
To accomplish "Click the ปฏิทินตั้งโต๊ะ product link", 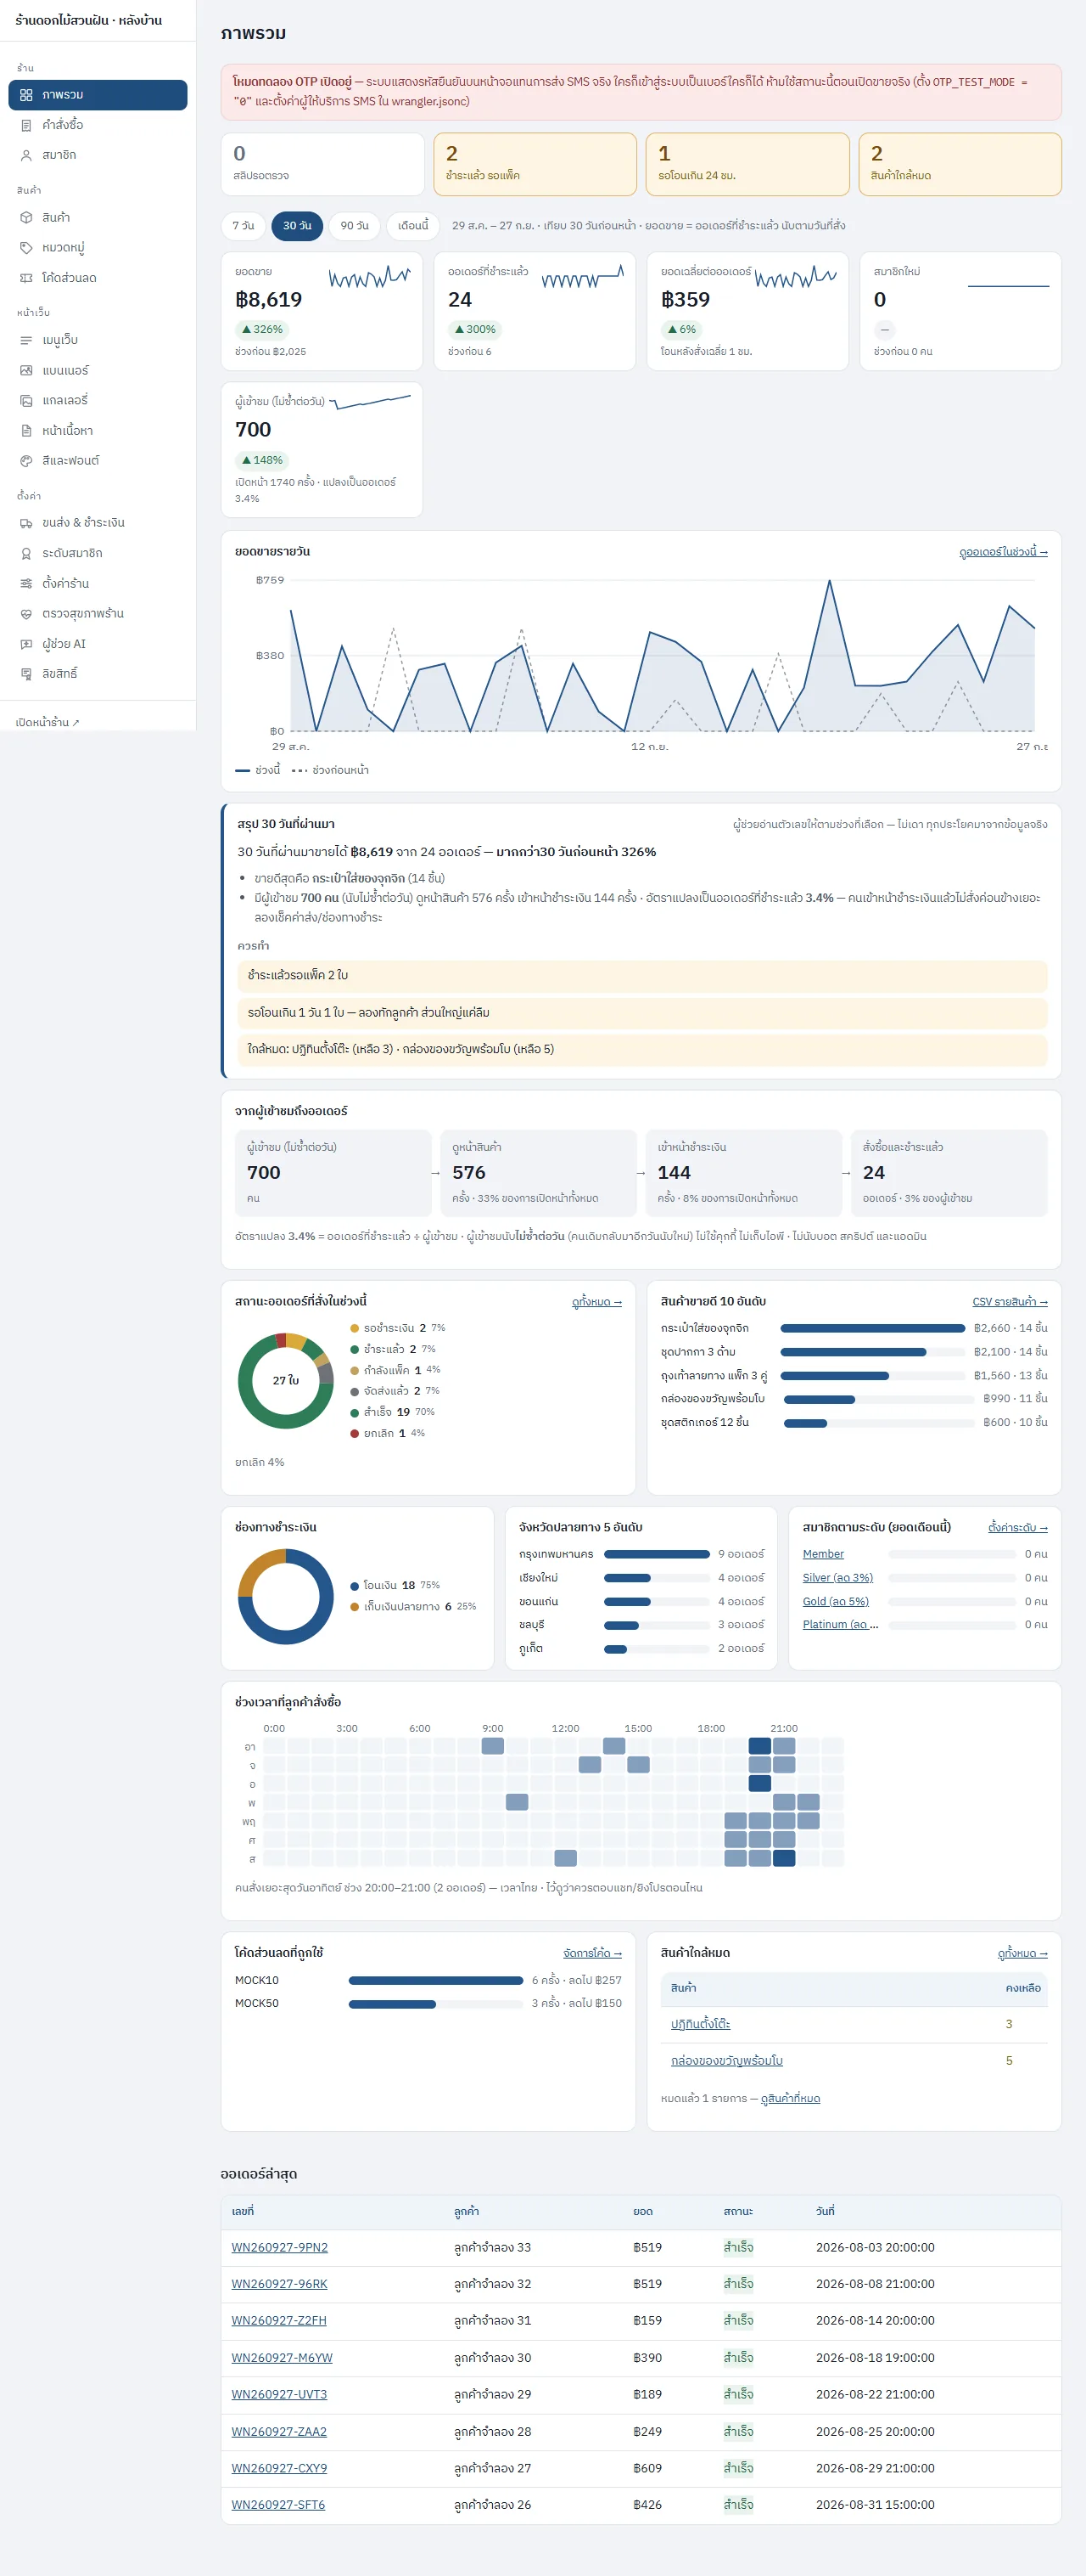I will point(700,2024).
